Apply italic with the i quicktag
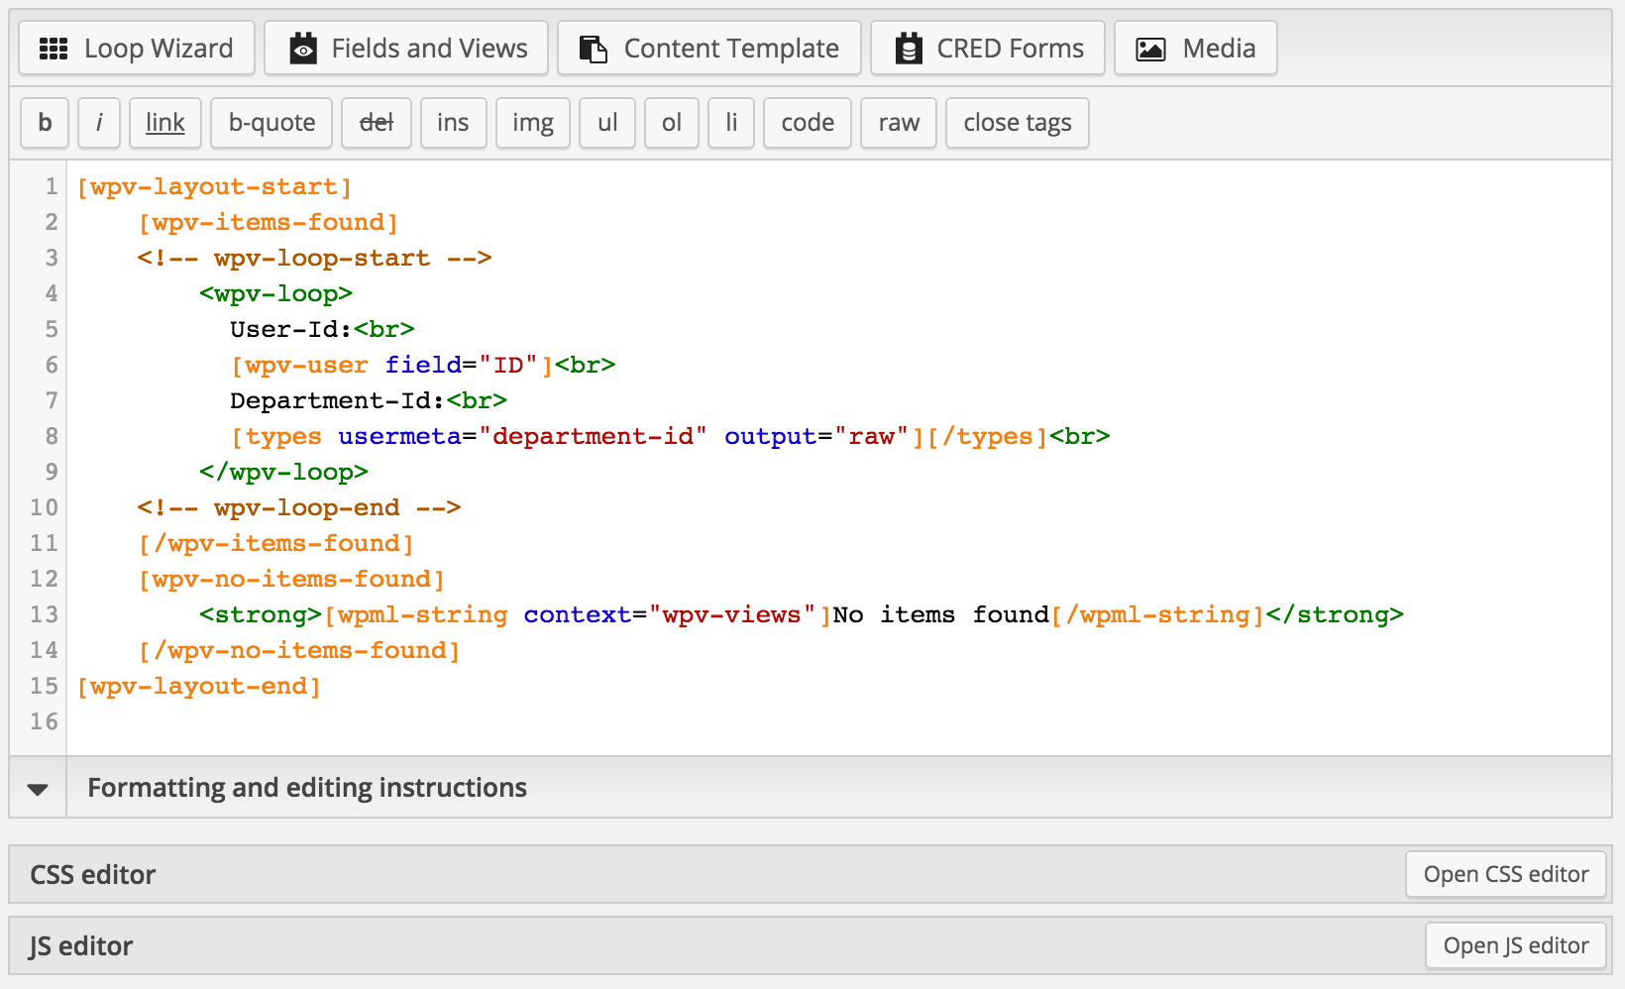The image size is (1625, 989). (99, 123)
